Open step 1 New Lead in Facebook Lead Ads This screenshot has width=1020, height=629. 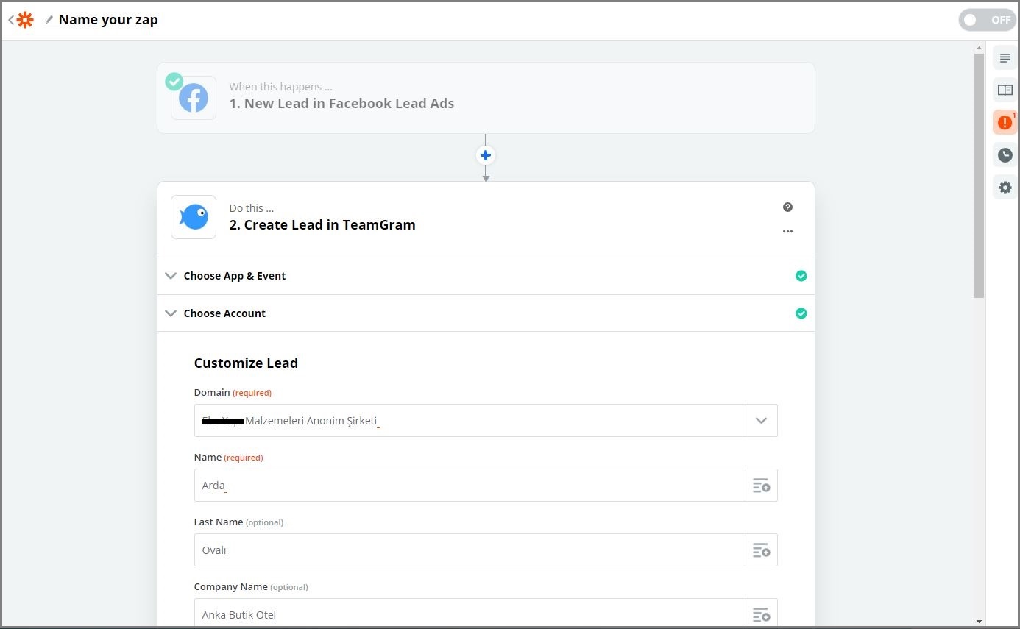click(486, 98)
